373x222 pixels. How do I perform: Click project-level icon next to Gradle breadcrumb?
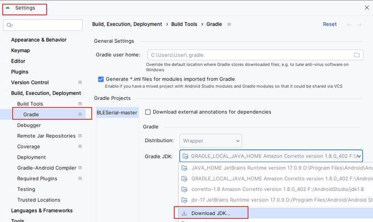(229, 24)
